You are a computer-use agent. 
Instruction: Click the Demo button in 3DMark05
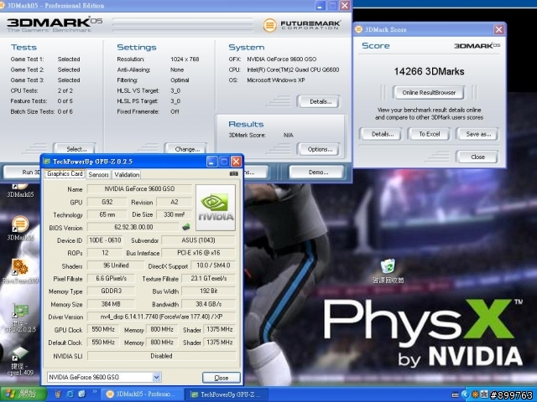coord(317,172)
